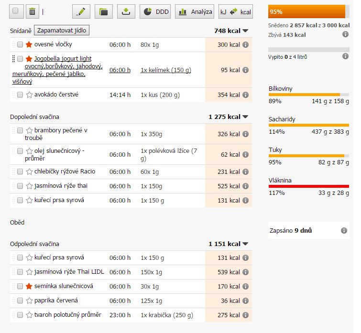The image size is (361, 333).
Task: Star the brambory pečené v troubě item
Action: pos(29,130)
